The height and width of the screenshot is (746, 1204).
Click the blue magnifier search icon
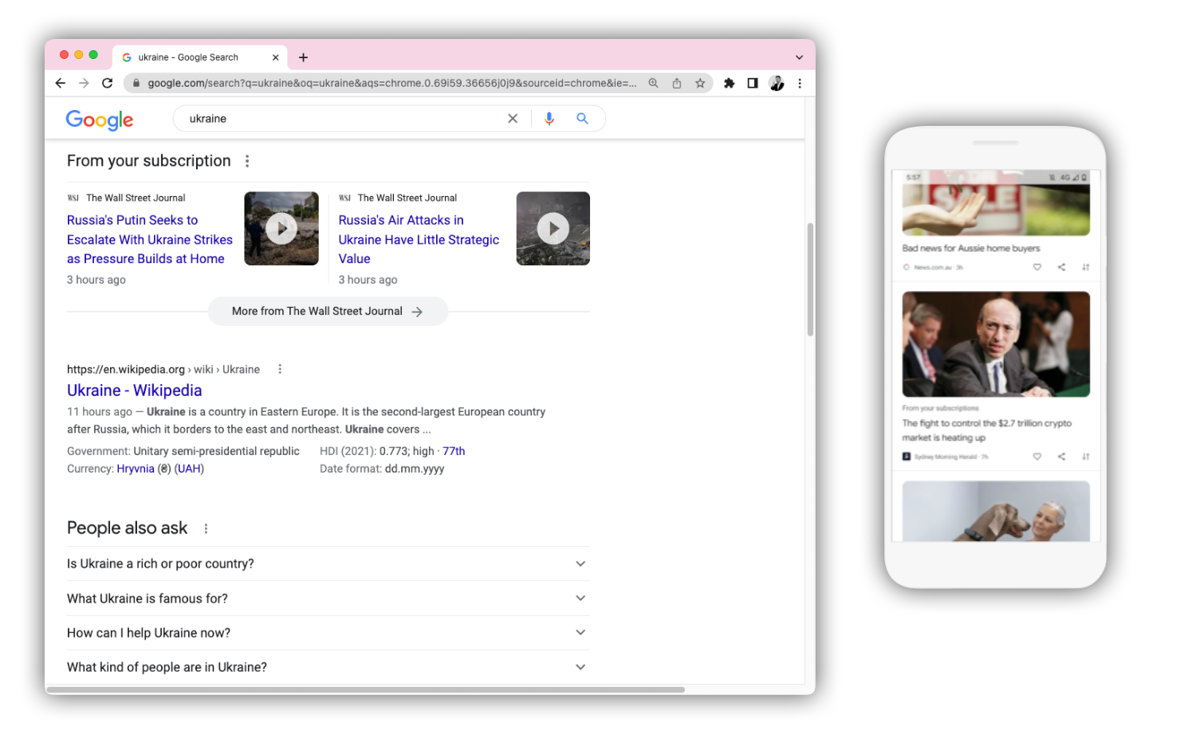click(582, 119)
